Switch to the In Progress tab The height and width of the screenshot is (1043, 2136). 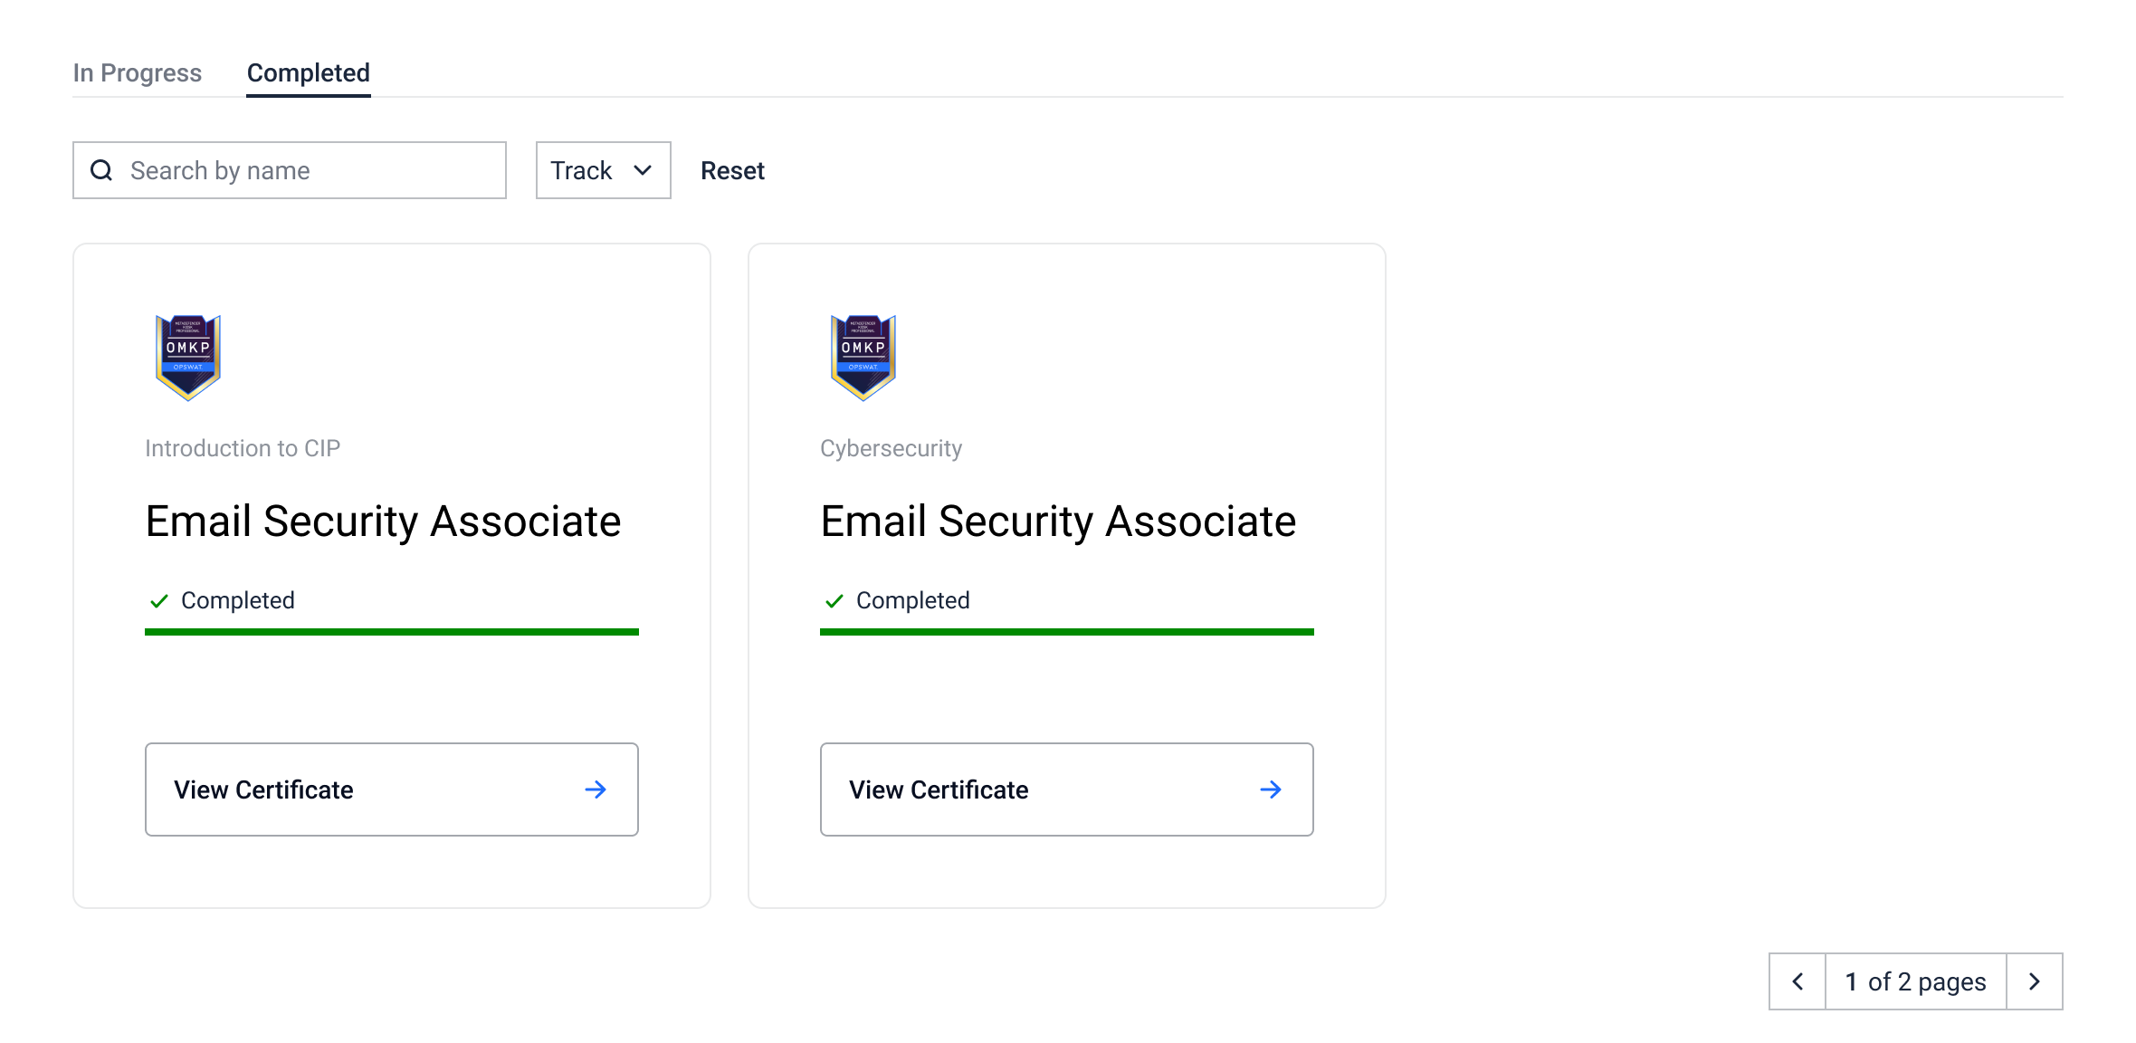[138, 72]
